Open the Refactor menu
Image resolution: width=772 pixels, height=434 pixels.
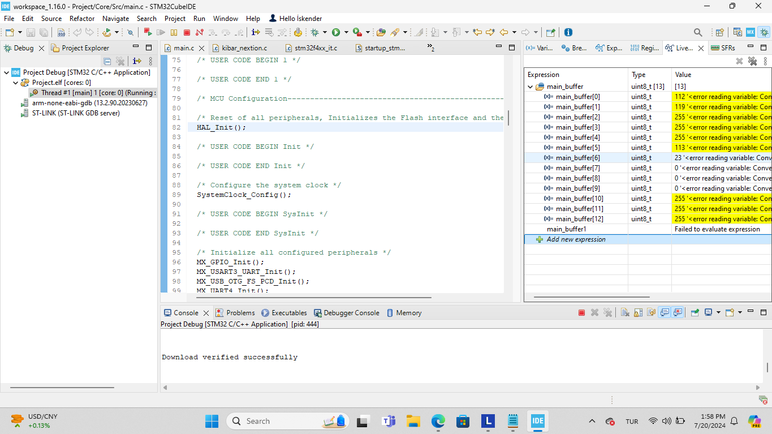tap(82, 18)
